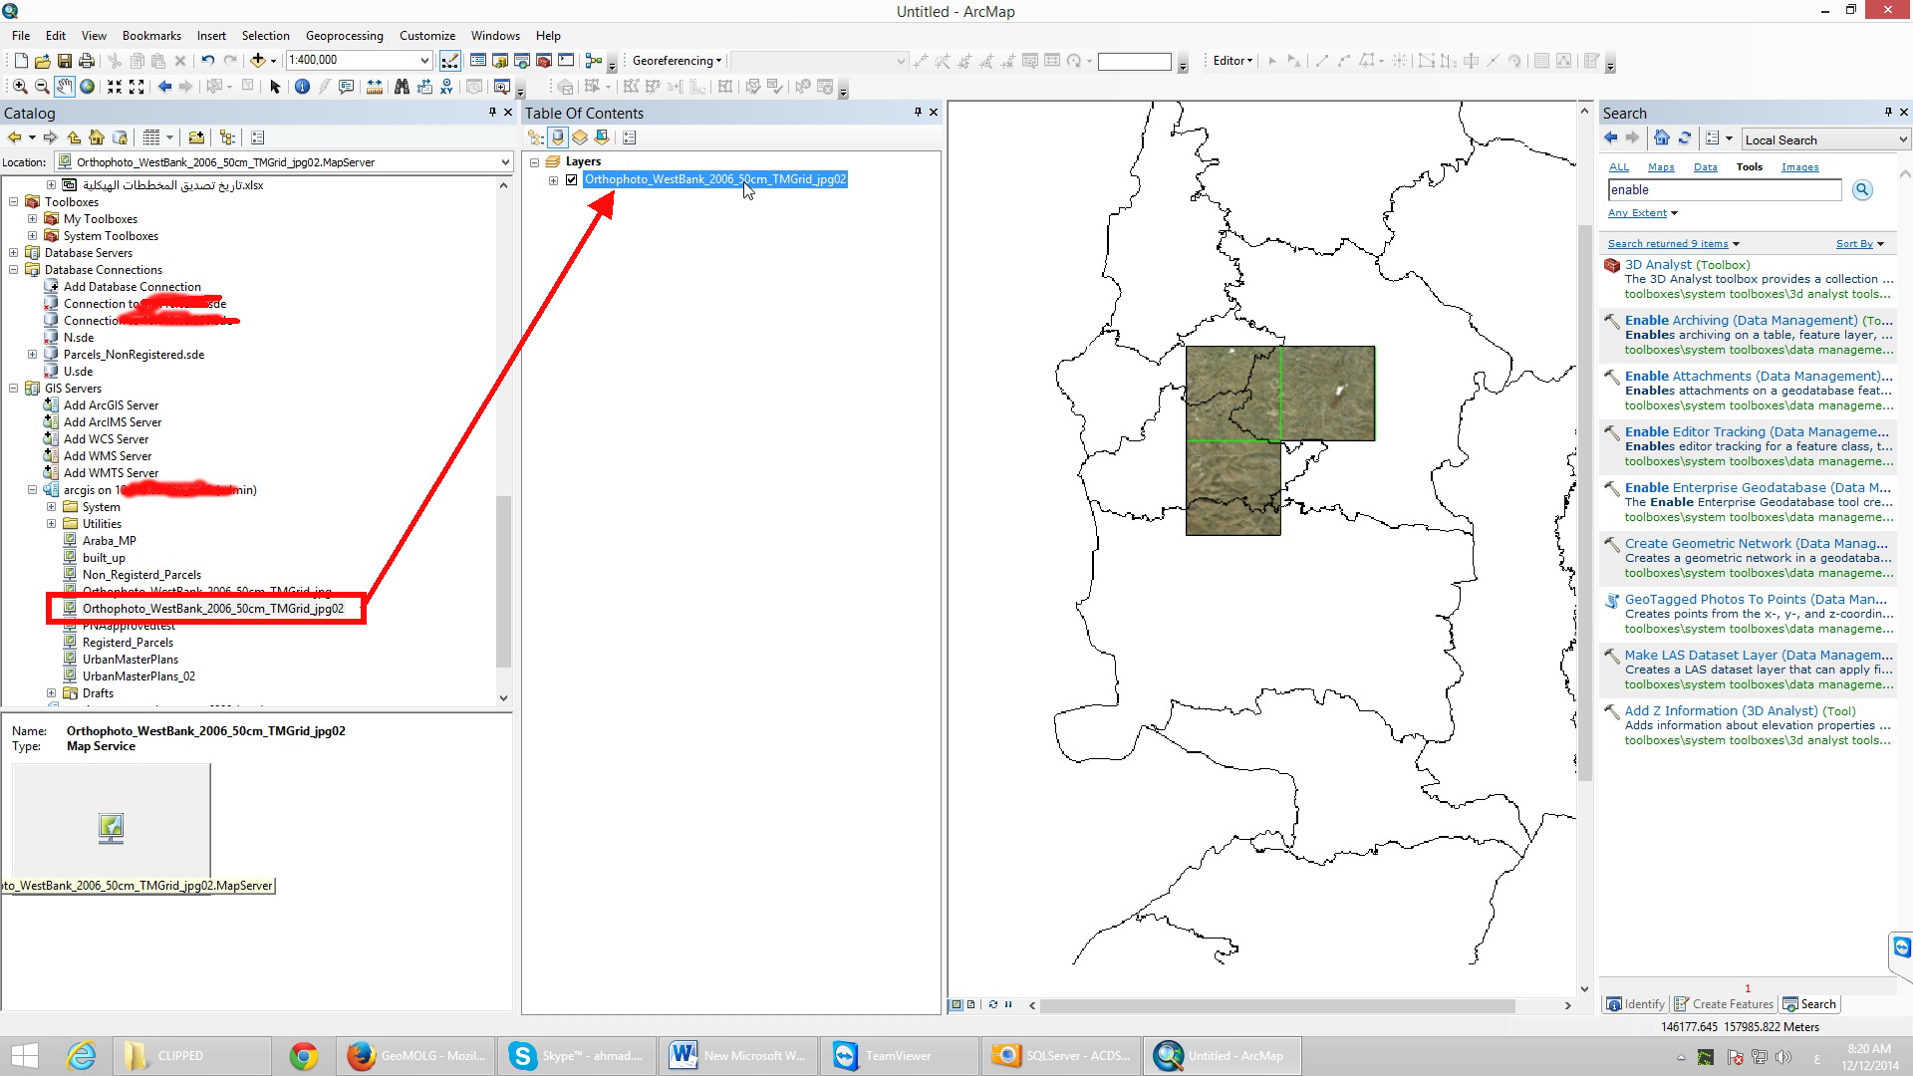Open a map document via folder icon

pos(42,61)
